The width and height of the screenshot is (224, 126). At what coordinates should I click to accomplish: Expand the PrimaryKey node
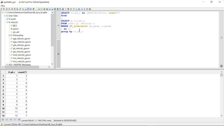9,35
